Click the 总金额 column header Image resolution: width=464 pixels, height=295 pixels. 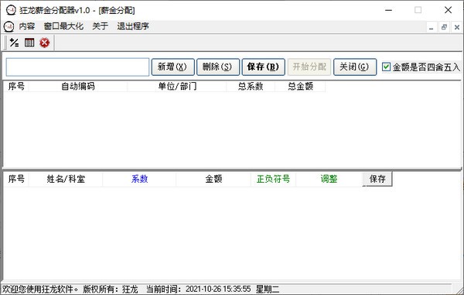[300, 87]
